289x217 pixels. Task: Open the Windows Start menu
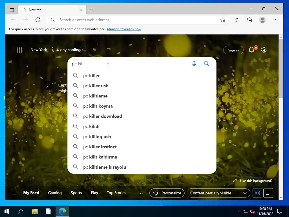(x=7, y=211)
